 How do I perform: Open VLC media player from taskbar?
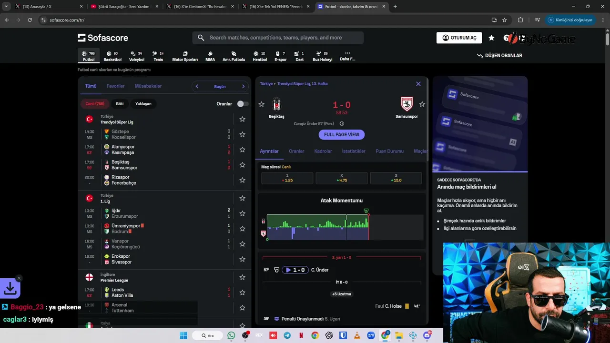click(x=357, y=335)
